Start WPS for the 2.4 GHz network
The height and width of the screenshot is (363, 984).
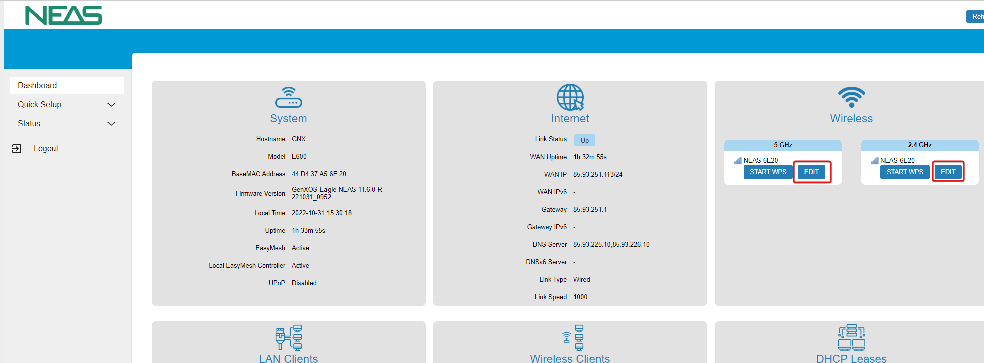pyautogui.click(x=905, y=172)
